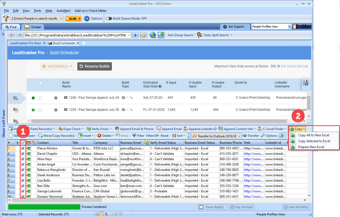Click the help icon next to Estimated Start Date
Image resolution: width=340 pixels, height=217 pixels.
pos(160,86)
